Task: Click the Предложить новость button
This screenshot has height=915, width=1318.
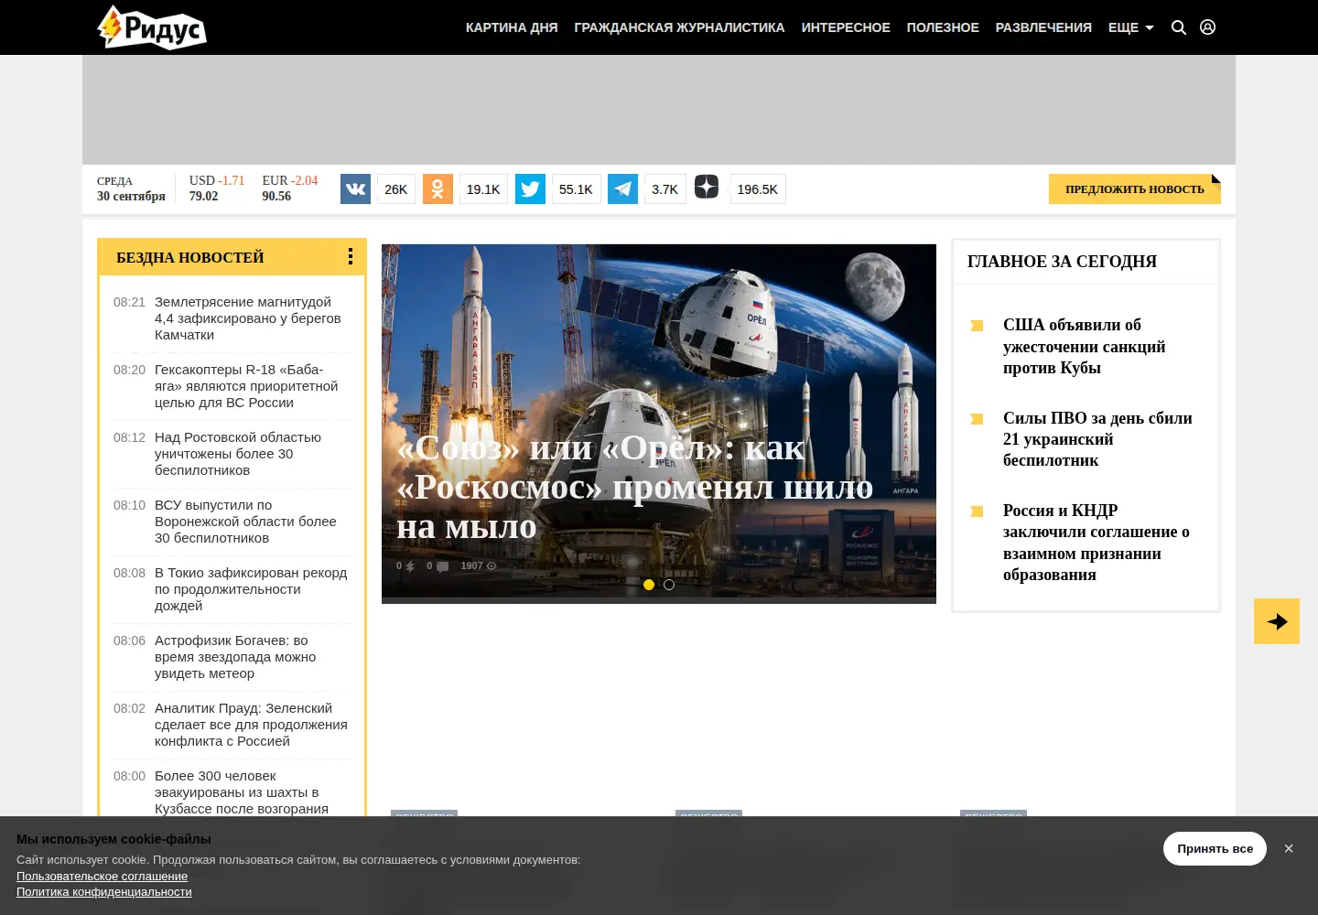Action: [x=1135, y=189]
